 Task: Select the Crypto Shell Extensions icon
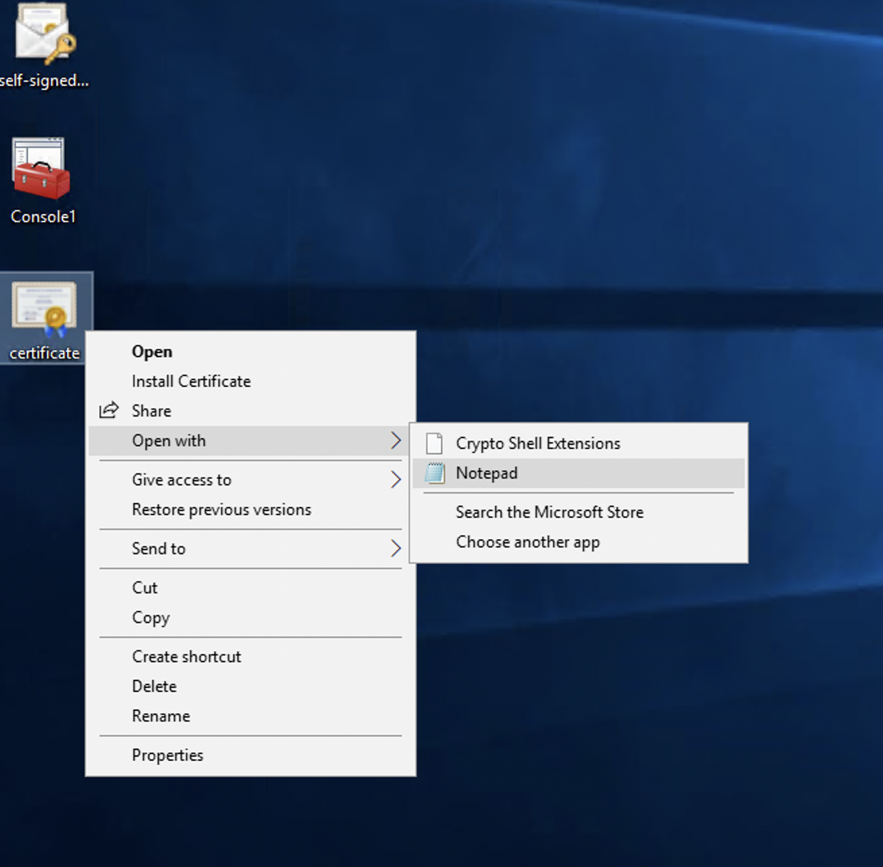434,443
